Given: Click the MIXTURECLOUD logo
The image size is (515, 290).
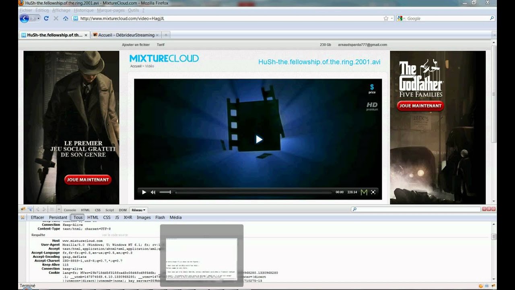Looking at the screenshot, I should (164, 58).
